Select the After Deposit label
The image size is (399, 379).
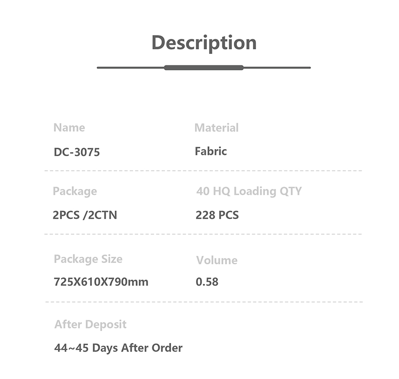[x=90, y=325]
